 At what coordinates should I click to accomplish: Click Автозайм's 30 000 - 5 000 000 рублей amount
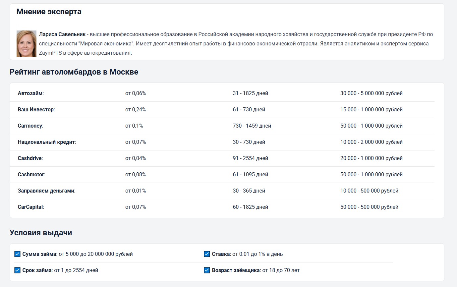coord(371,93)
